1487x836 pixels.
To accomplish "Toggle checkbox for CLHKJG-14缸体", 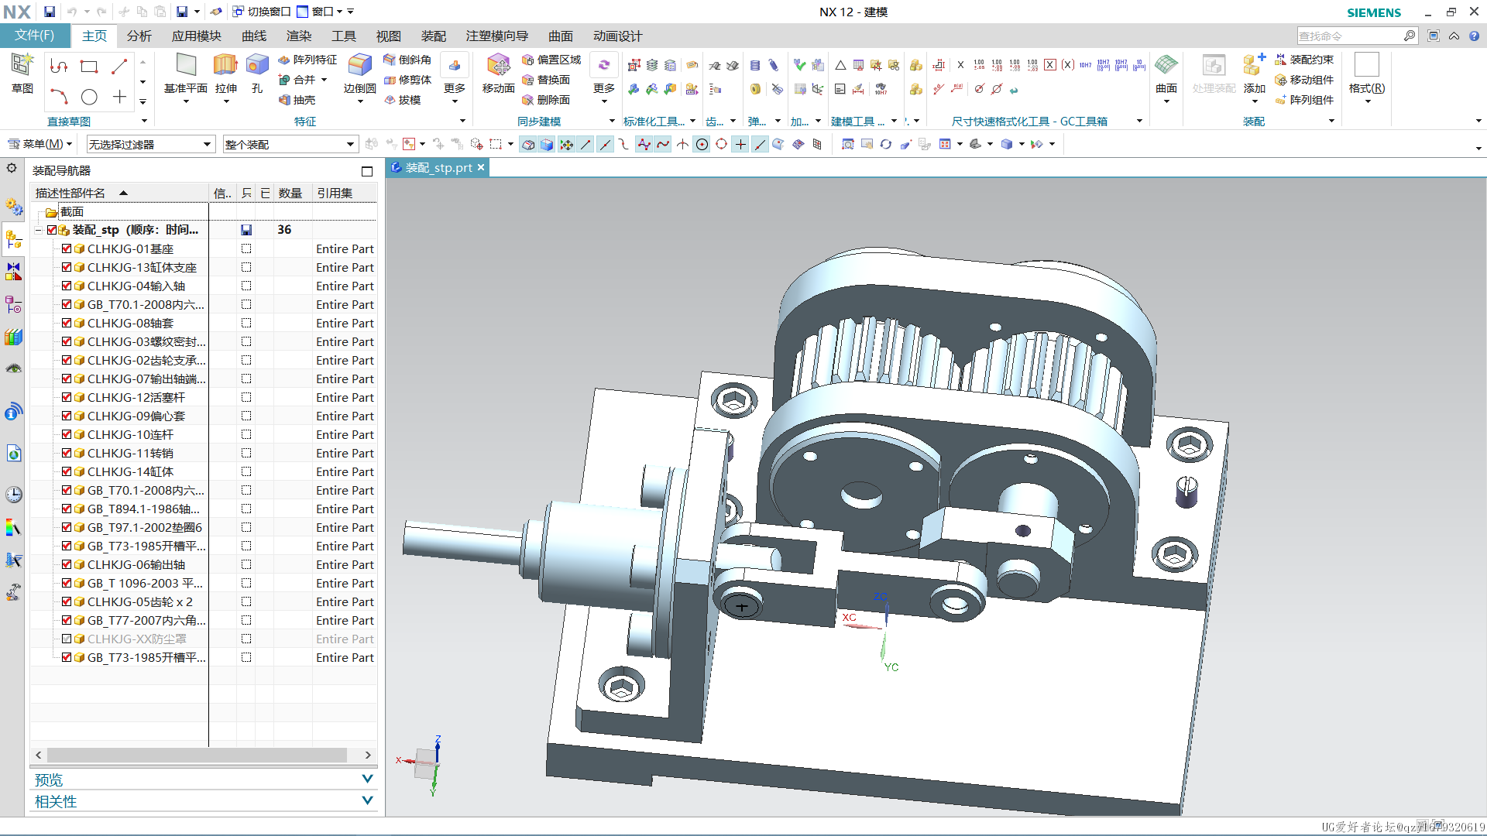I will 67,471.
